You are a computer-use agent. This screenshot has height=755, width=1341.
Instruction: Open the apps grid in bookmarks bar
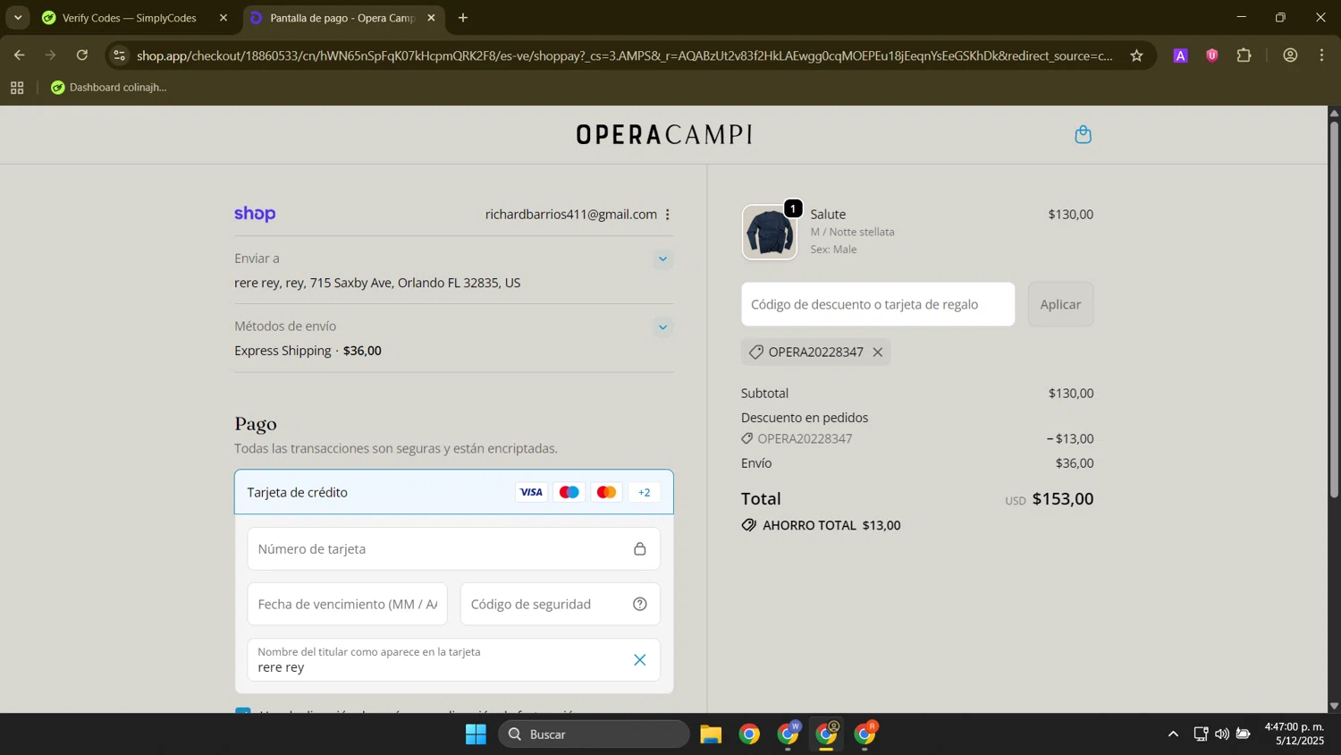[17, 88]
